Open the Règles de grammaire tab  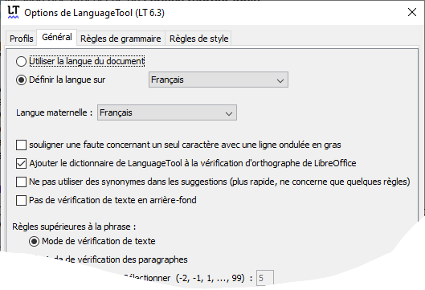click(x=121, y=39)
